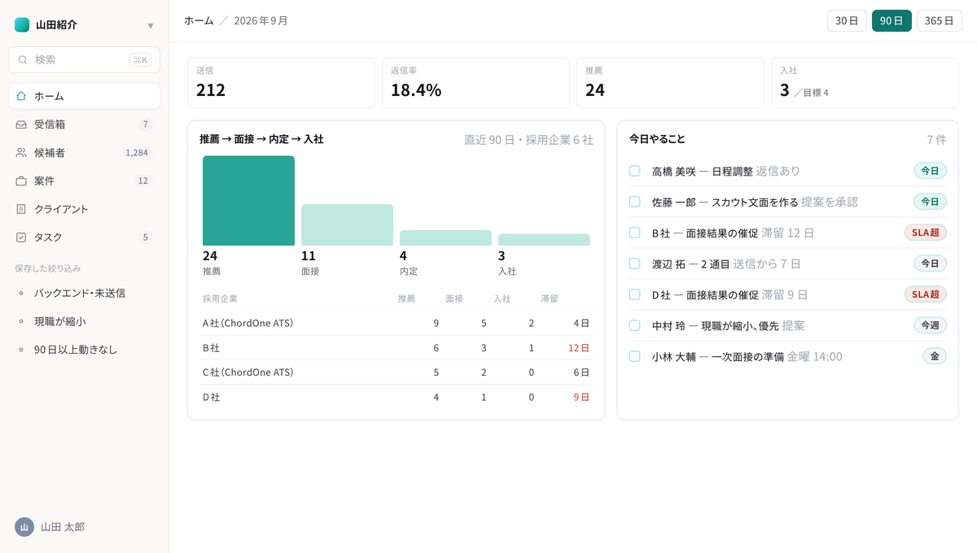Image resolution: width=977 pixels, height=553 pixels.
Task: Select the 90日 period button
Action: coord(892,21)
